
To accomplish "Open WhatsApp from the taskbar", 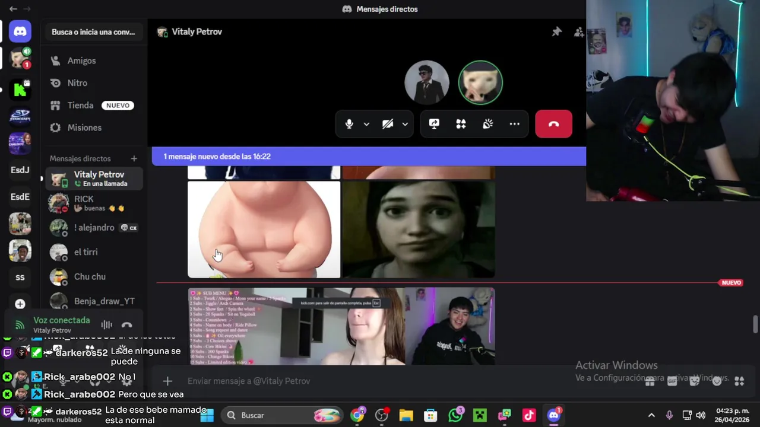I will 455,415.
